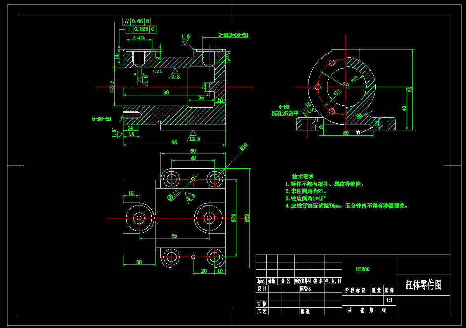Click the perpendicularity tolerance 0.025 frame
Image resolution: width=466 pixels, height=328 pixels.
point(140,29)
